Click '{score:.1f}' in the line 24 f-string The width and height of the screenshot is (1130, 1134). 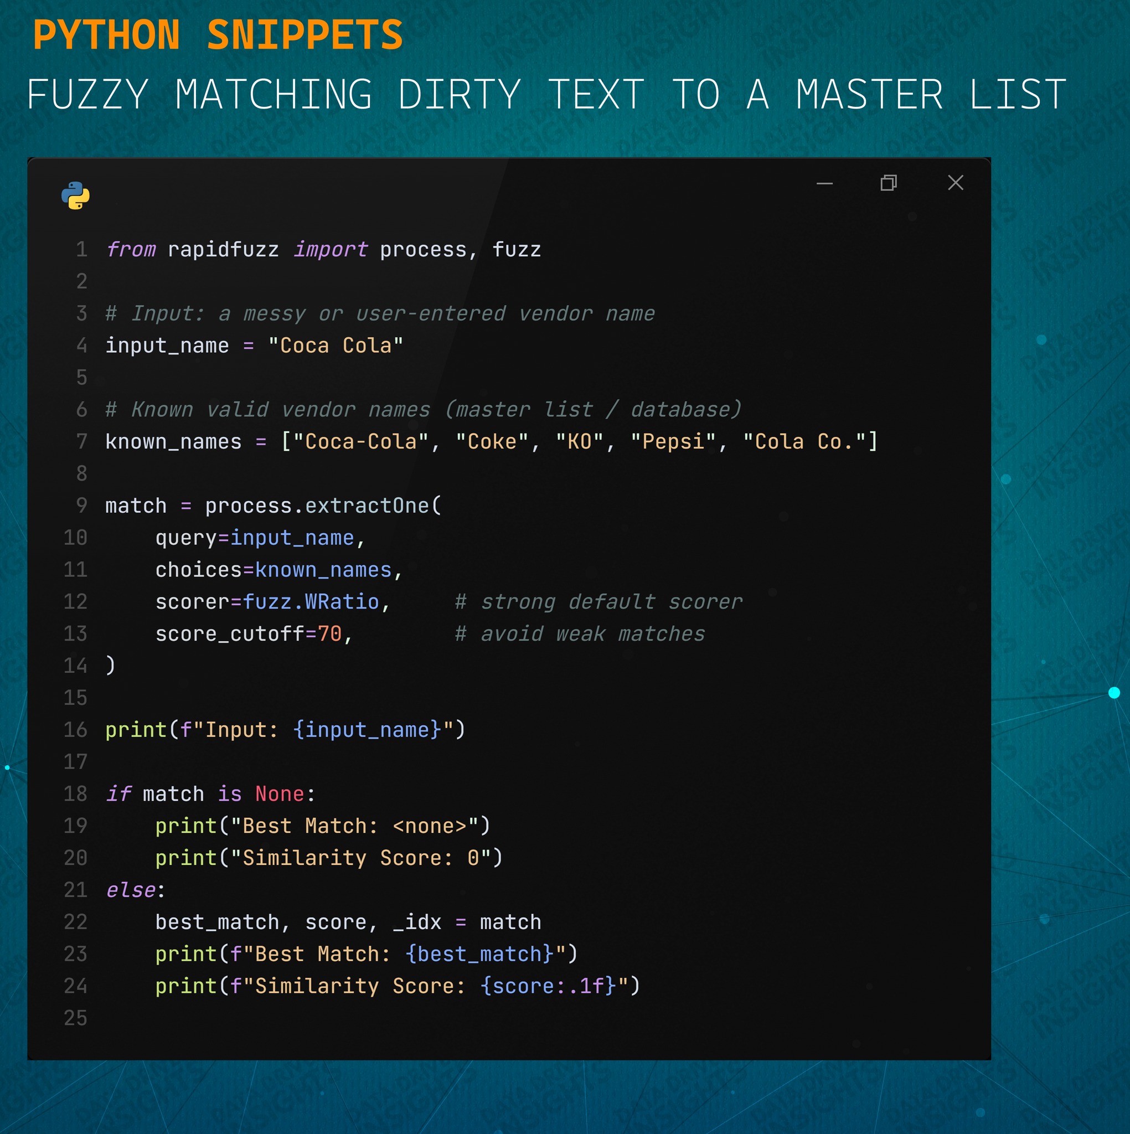click(548, 987)
